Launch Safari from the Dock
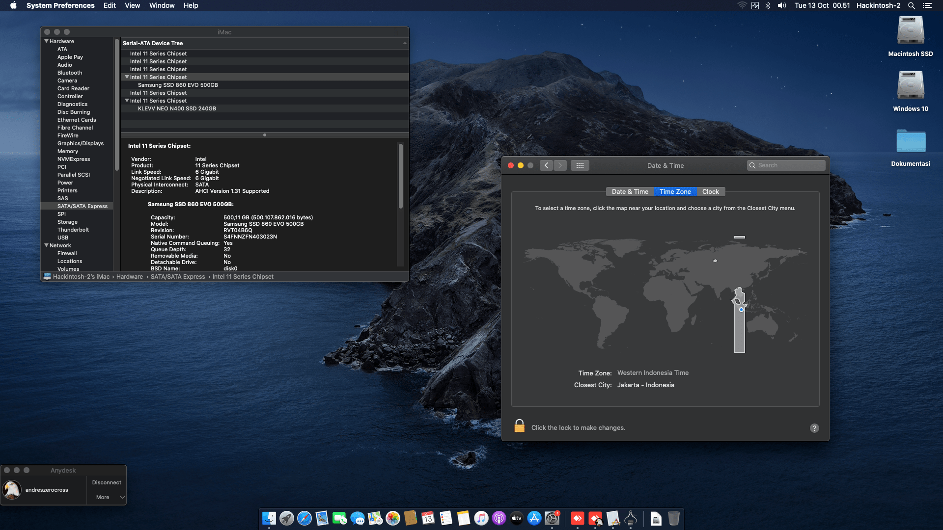 click(305, 518)
